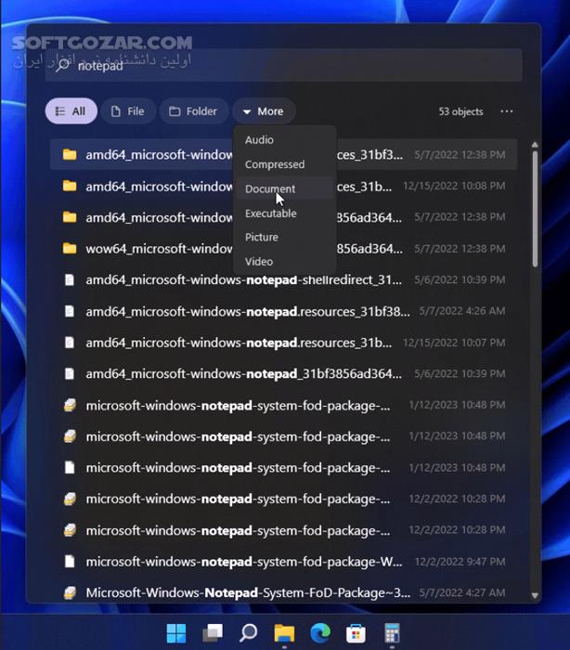Click package icon of result dated 12/2/2022 10:28 PM, second one

coord(70,530)
